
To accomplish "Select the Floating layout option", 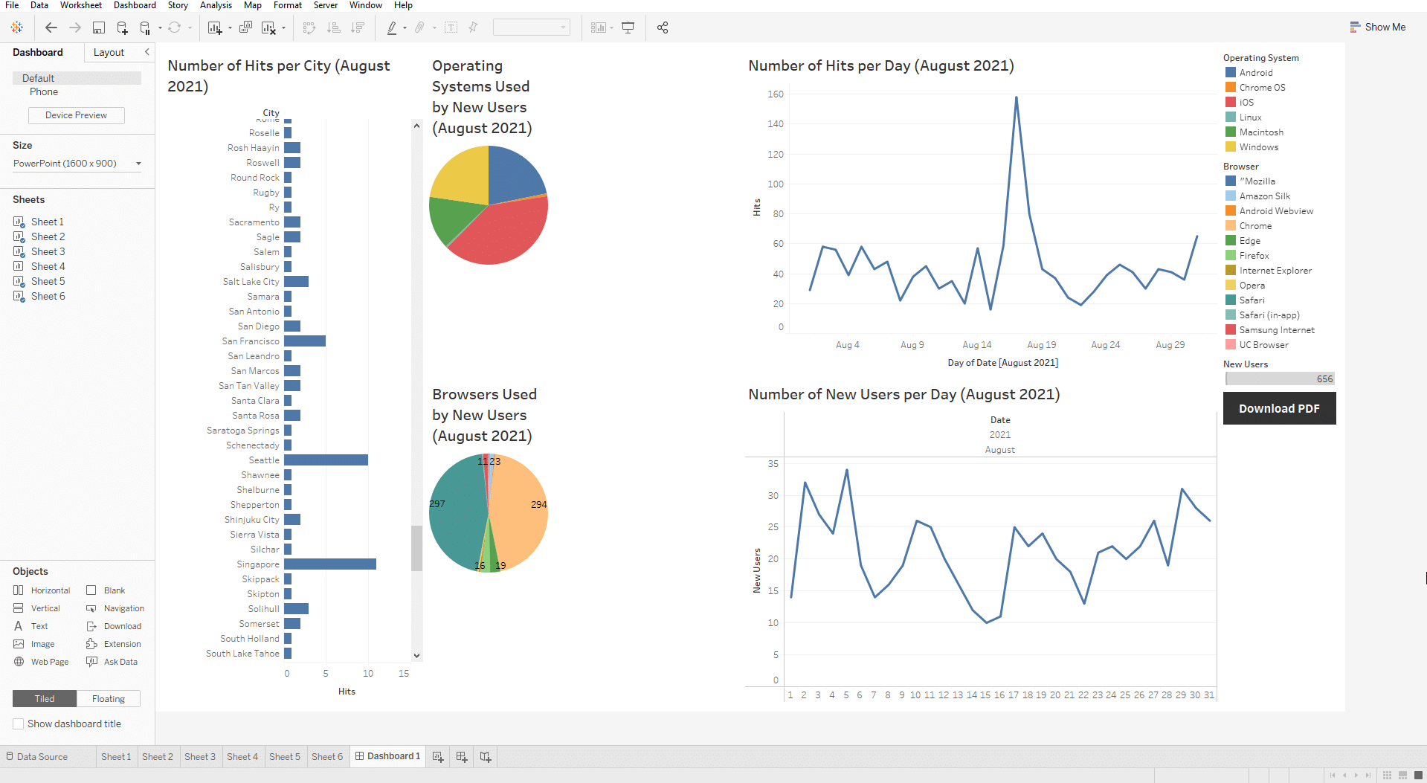I will coord(109,698).
